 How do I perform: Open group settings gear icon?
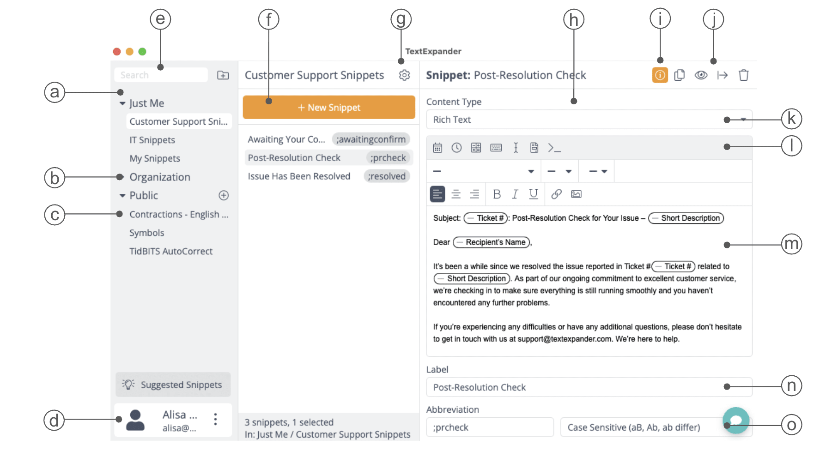click(404, 75)
